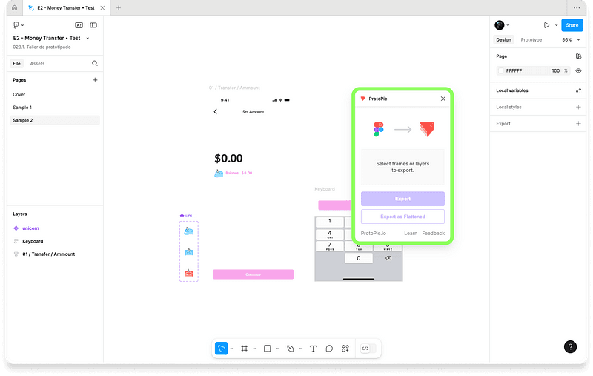This screenshot has height=376, width=593.
Task: Select the Frame tool in bottom toolbar
Action: tap(245, 349)
